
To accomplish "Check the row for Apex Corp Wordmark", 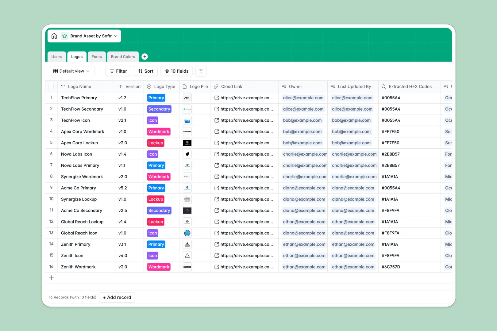I will coord(51,131).
